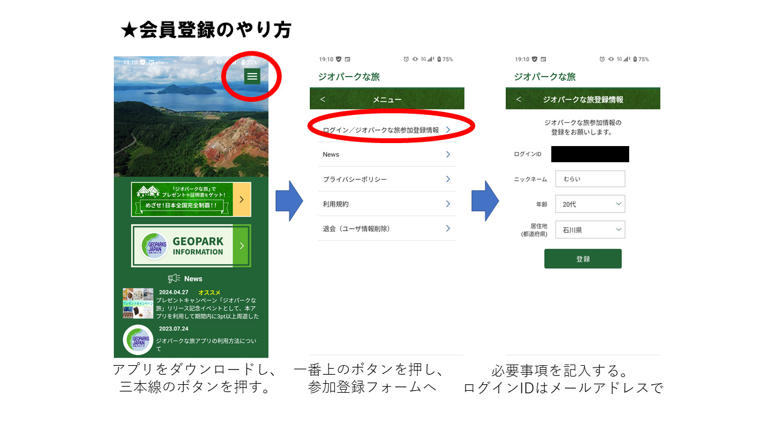The height and width of the screenshot is (431, 767).
Task: Open the ジオパークな旅アプリの利用方法 news article
Action: click(x=206, y=344)
